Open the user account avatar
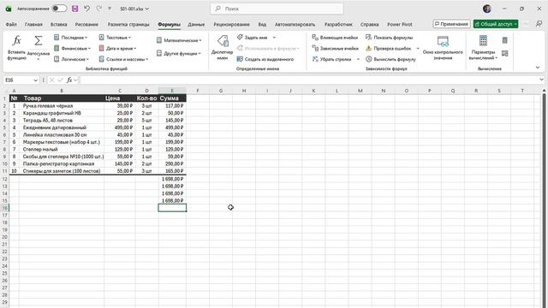Screen dimensions: 548x308 click(x=487, y=9)
